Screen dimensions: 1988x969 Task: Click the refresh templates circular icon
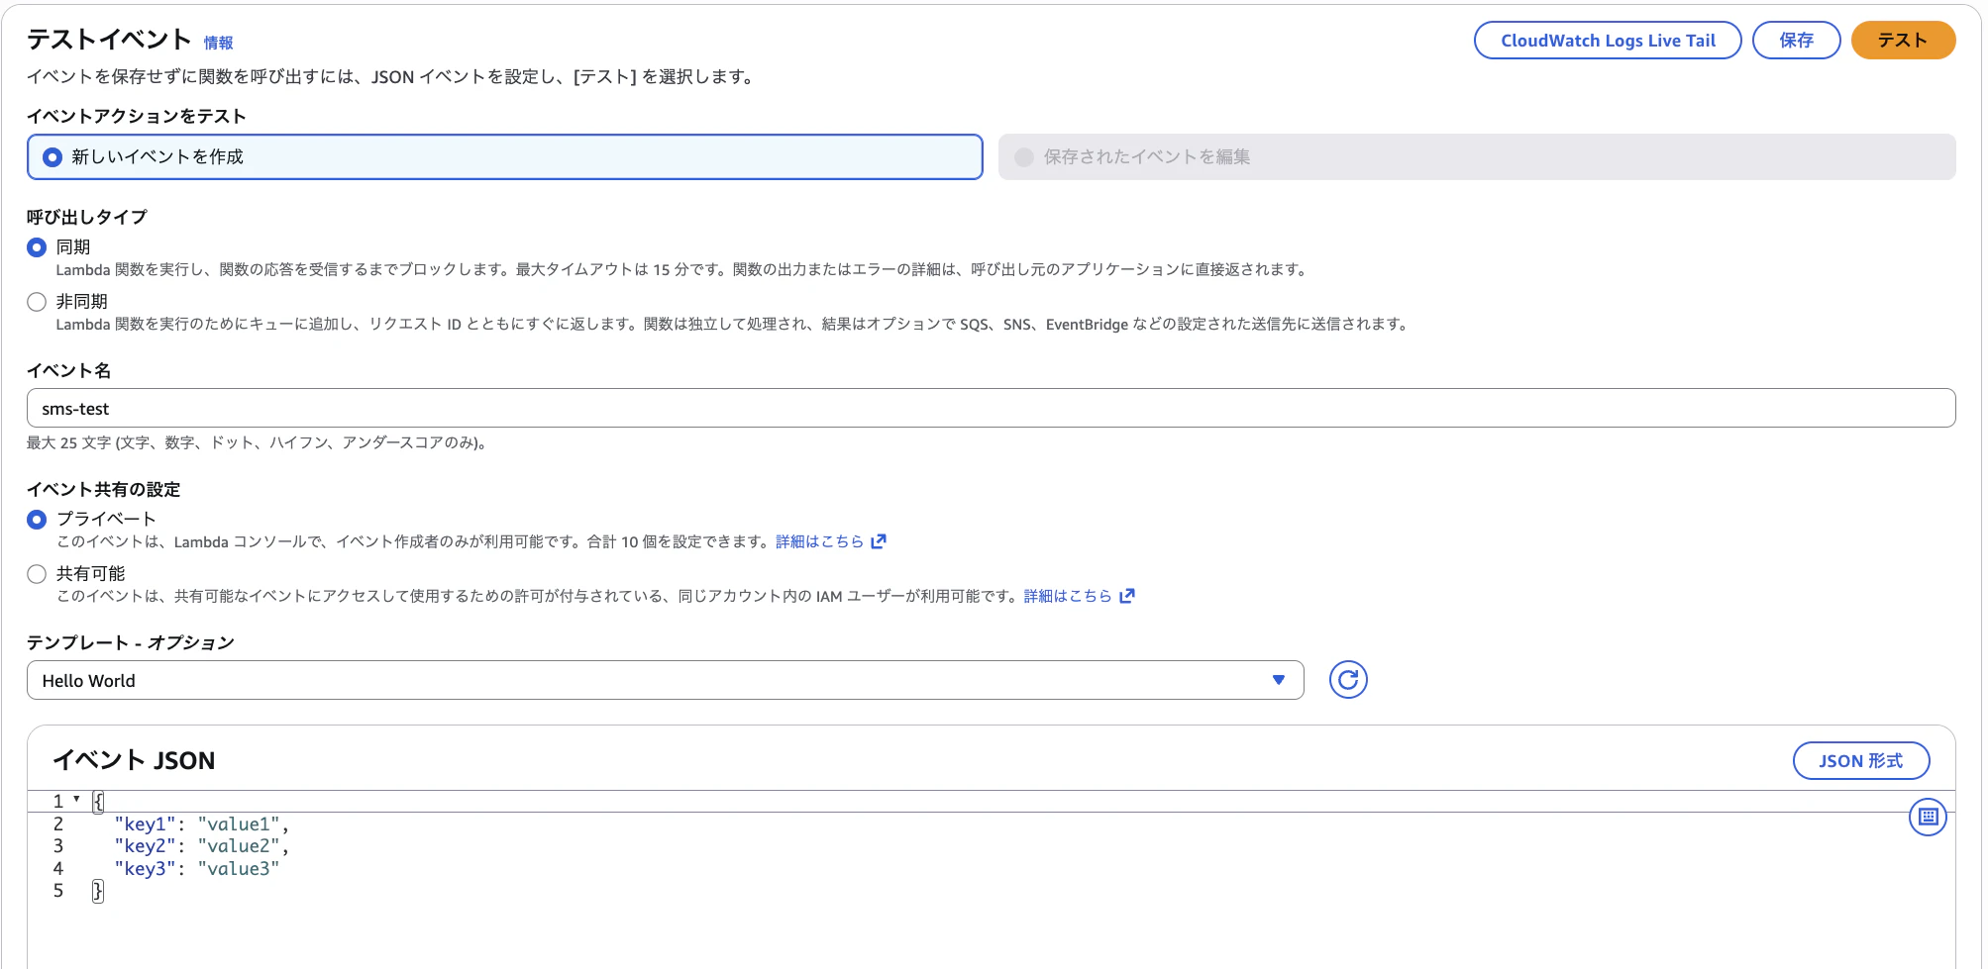pyautogui.click(x=1347, y=680)
